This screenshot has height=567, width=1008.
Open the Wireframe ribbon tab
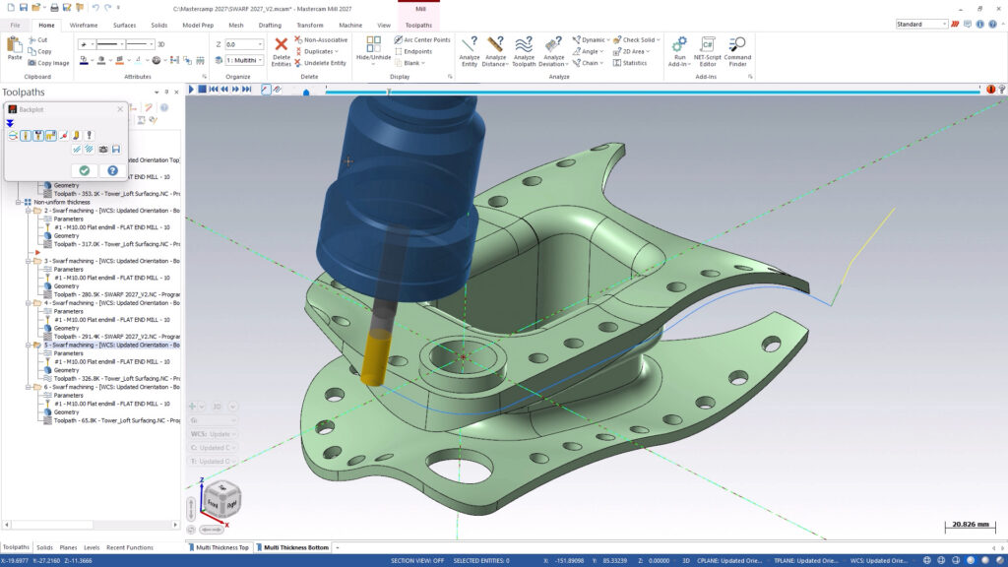pos(84,25)
